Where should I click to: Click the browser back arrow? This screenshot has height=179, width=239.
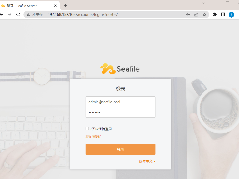(2, 14)
